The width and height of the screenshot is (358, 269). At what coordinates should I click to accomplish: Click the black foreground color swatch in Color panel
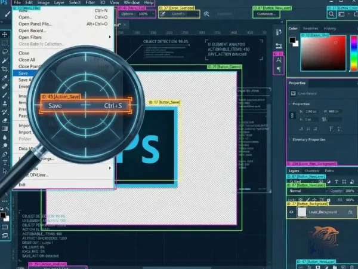292,40
